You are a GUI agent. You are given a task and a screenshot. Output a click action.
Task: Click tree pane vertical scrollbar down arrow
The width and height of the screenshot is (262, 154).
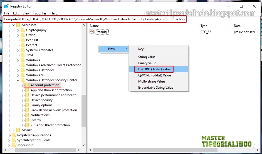click(x=83, y=145)
